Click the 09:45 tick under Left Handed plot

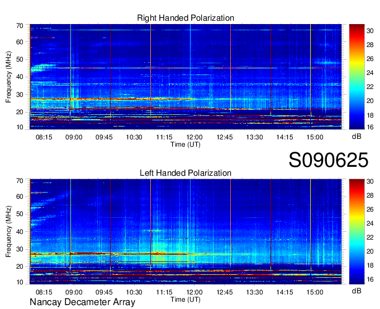[104, 292]
